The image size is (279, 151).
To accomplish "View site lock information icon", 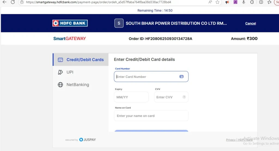I will 22,2.
